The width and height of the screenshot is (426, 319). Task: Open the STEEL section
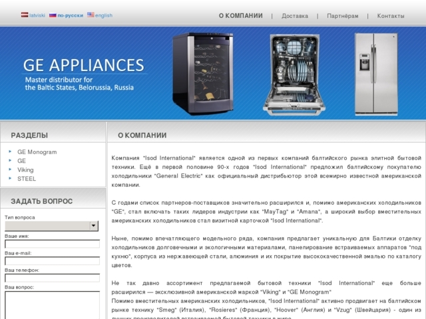(x=27, y=179)
